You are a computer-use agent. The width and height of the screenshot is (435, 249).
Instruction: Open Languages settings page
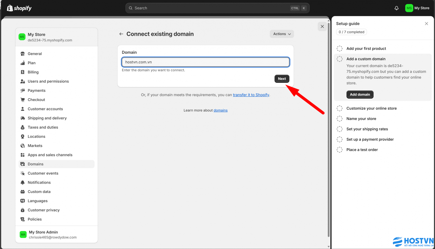(57, 201)
